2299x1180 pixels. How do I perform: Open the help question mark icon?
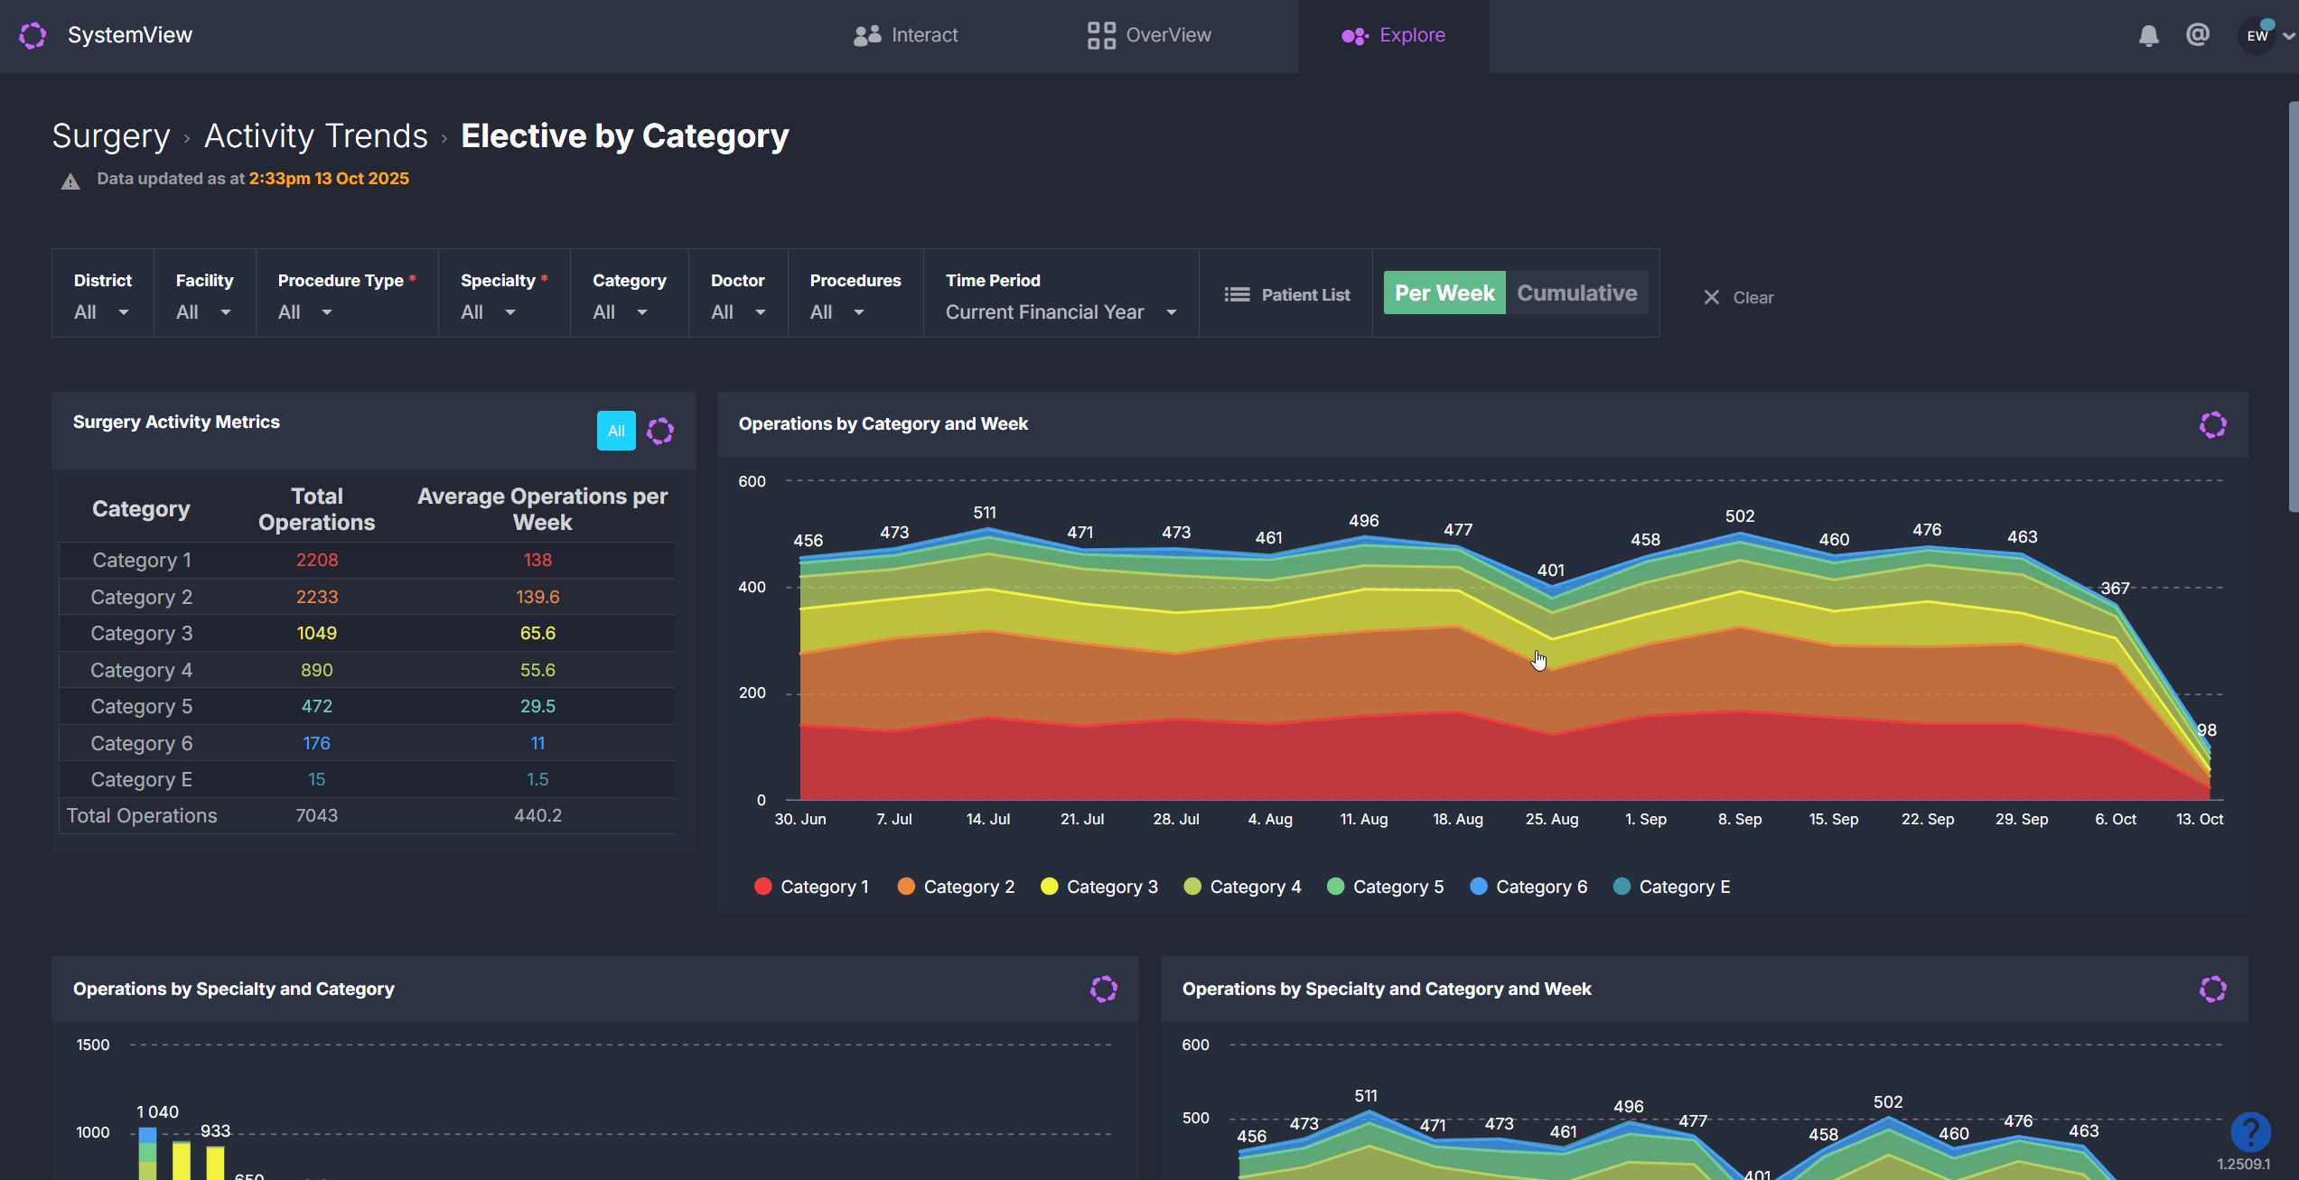pos(2250,1130)
